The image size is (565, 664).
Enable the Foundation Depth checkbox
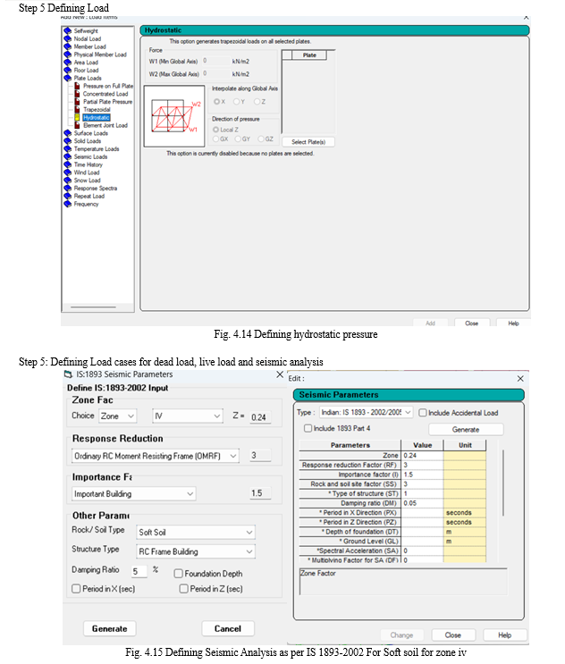click(178, 574)
